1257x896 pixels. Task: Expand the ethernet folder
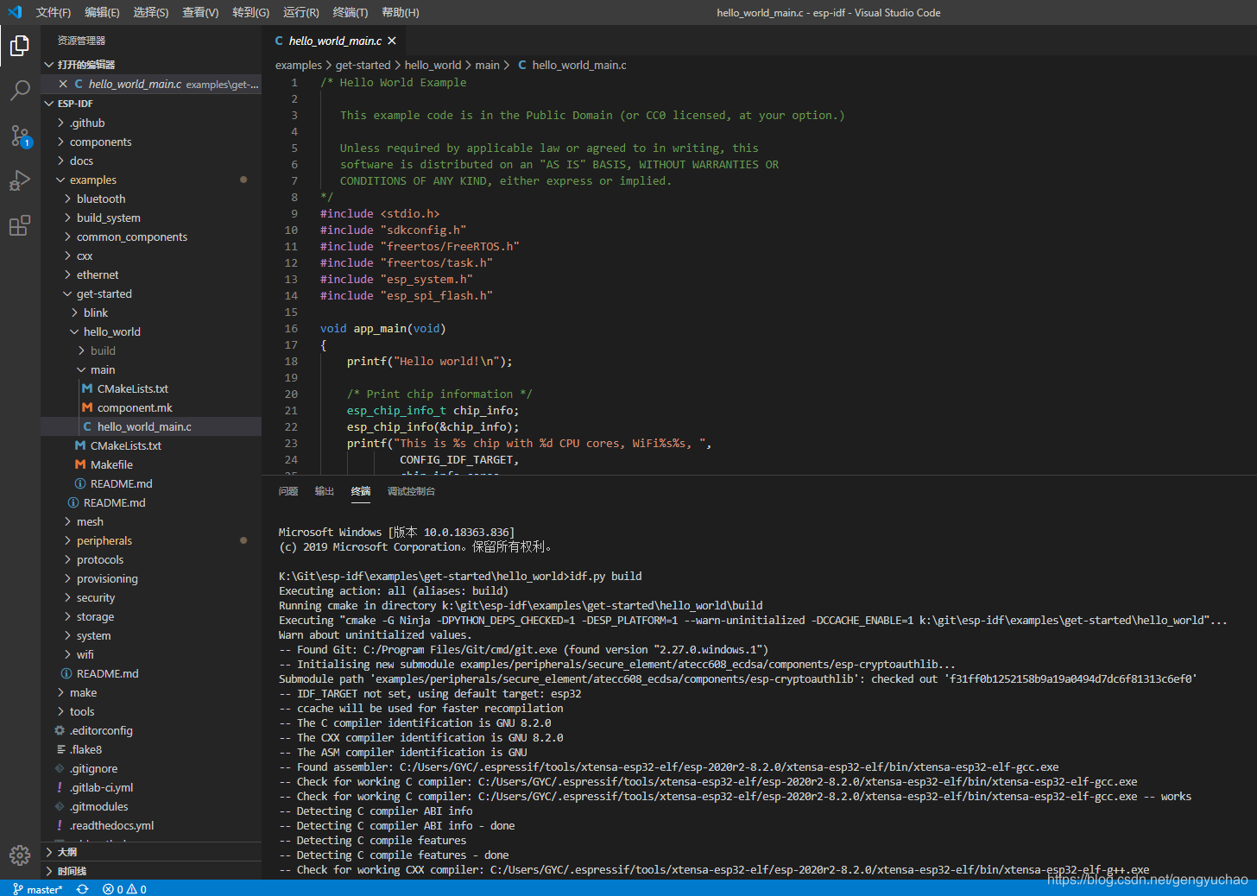[151, 274]
